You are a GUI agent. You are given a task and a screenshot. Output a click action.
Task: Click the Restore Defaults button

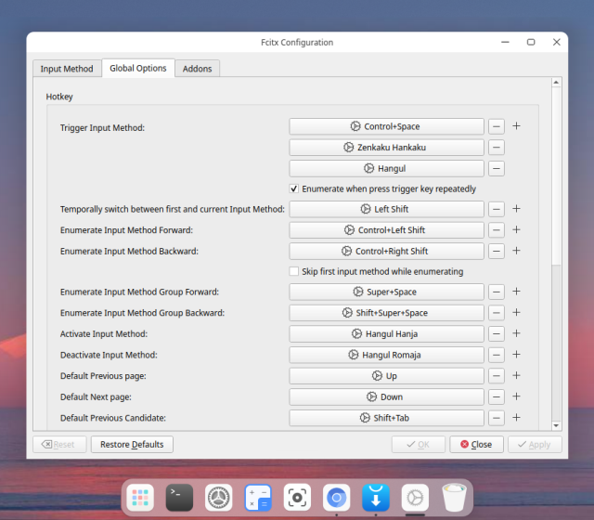(132, 445)
